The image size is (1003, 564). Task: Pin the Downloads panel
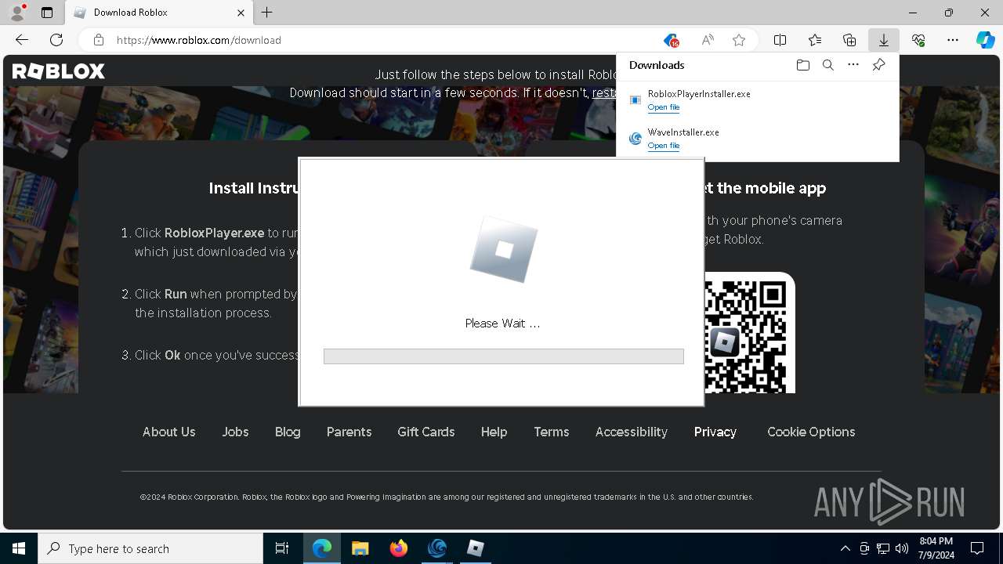(x=878, y=65)
